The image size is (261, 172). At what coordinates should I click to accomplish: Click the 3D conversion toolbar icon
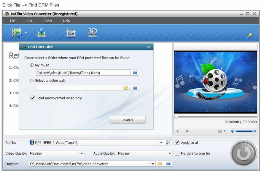tap(92, 32)
